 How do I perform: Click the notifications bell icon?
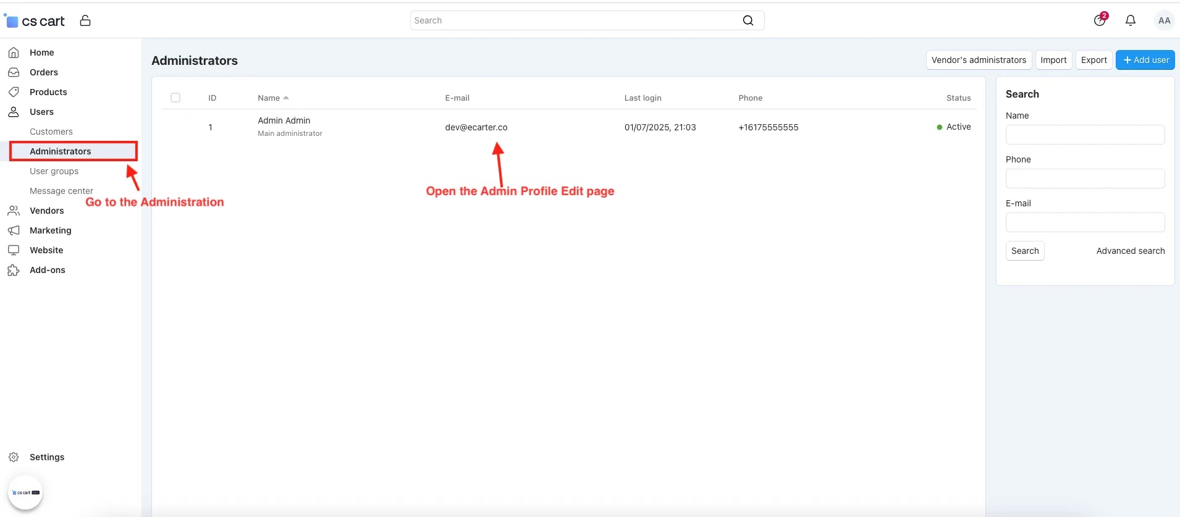click(x=1131, y=20)
